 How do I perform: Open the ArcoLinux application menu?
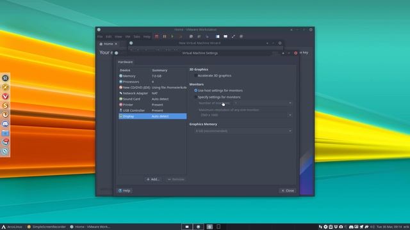point(12,227)
